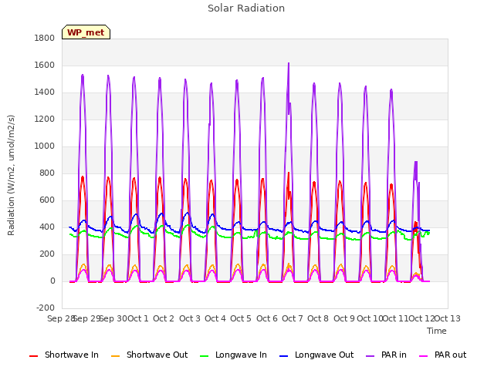Click the WP_met annotation label
The height and width of the screenshot is (370, 494).
[x=86, y=32]
